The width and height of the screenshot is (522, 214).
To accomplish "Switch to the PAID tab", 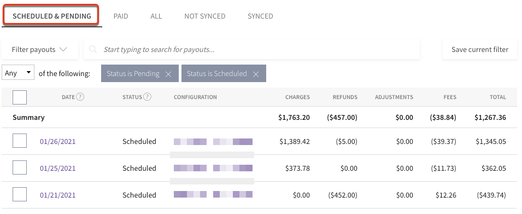I will [x=120, y=16].
